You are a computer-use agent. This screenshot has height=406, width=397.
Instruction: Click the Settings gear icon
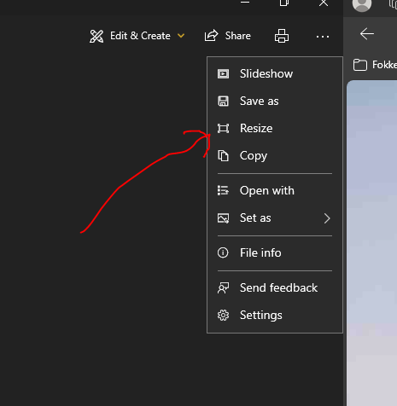223,315
